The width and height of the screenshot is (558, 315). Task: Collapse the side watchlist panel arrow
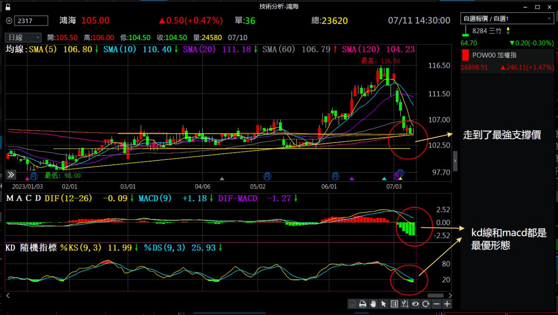[455, 161]
